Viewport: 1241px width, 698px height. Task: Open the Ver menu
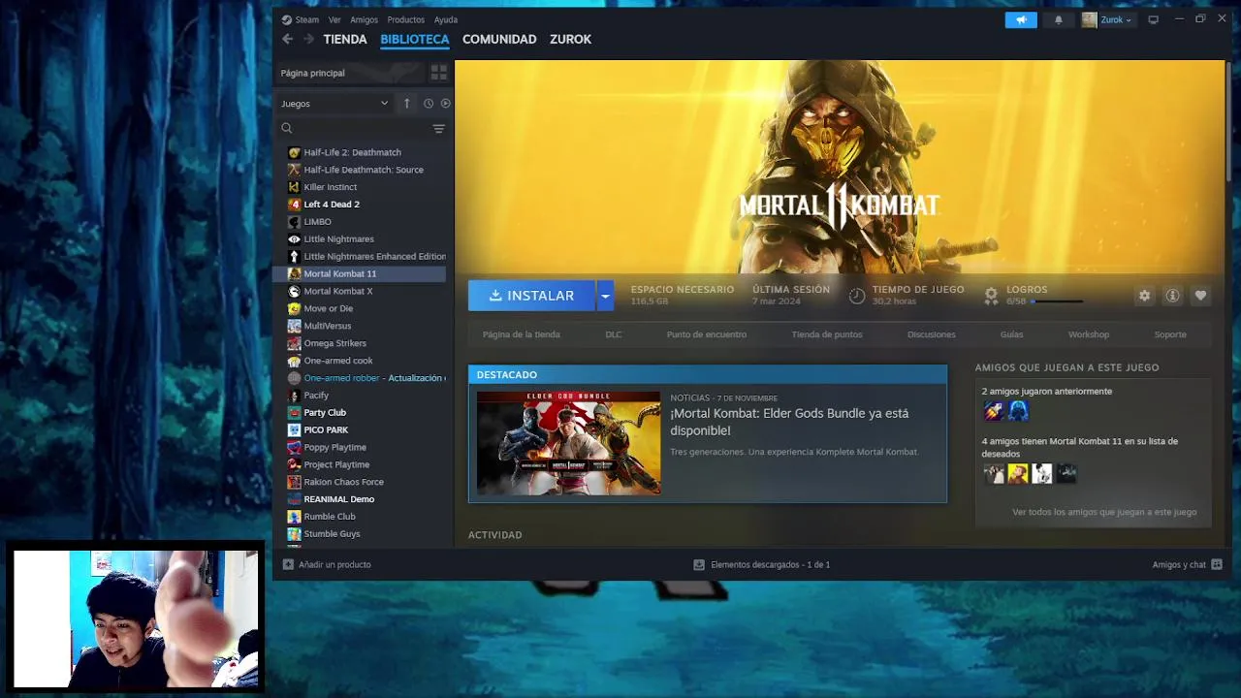(x=334, y=19)
